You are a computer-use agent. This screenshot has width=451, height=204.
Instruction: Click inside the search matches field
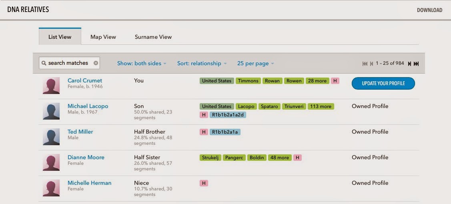click(69, 63)
